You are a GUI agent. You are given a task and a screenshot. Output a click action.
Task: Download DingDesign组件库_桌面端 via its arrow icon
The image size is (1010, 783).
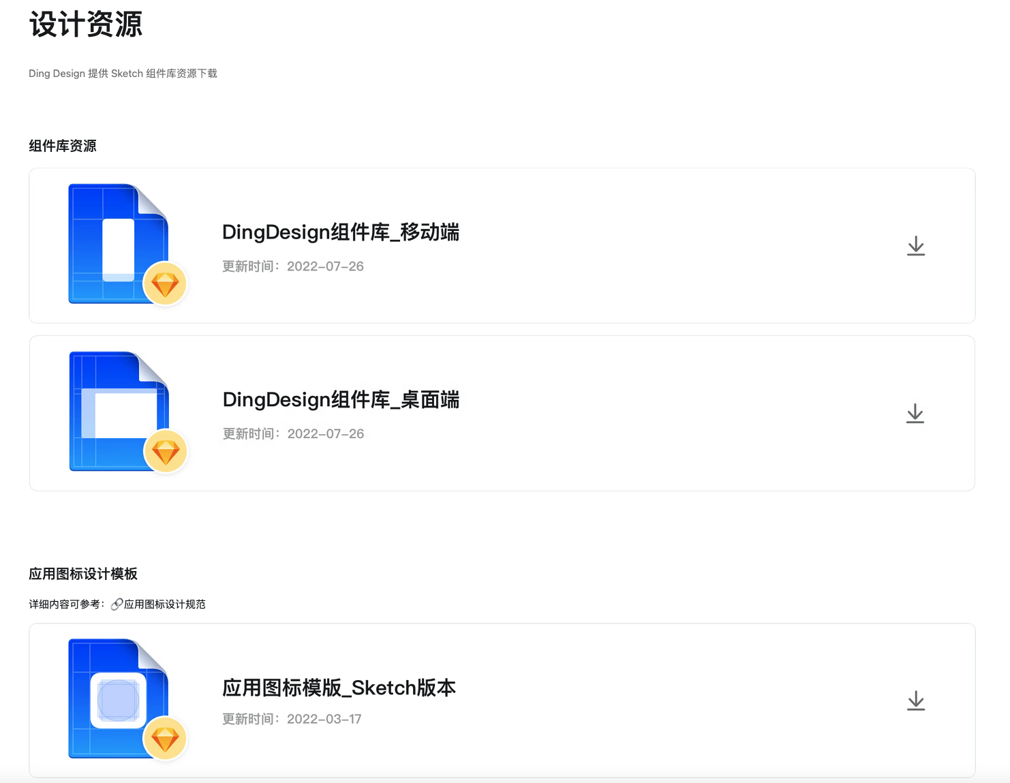click(x=915, y=414)
